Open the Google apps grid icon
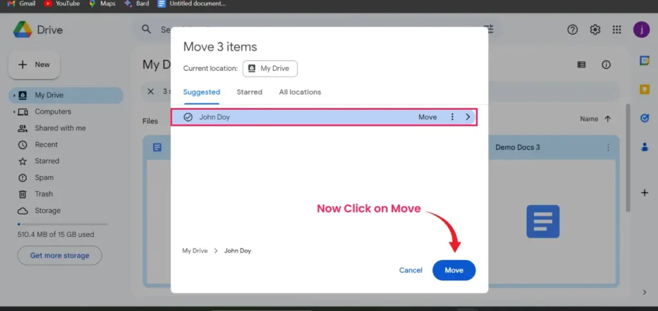Image resolution: width=658 pixels, height=311 pixels. click(617, 30)
